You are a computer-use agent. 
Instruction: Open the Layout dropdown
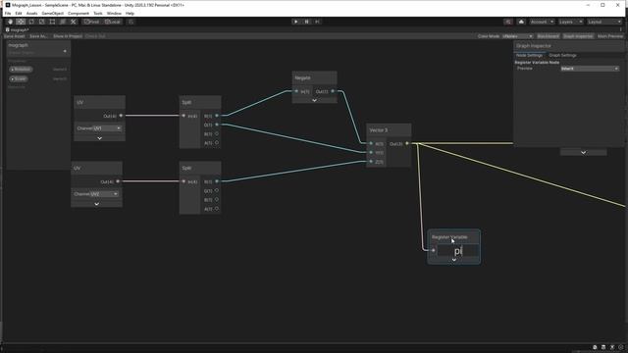(x=604, y=22)
